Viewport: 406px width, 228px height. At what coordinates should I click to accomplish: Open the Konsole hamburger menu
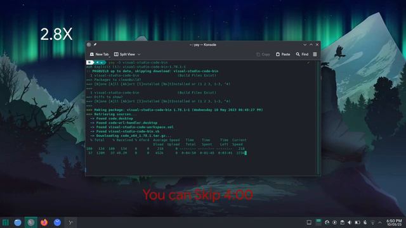point(315,54)
